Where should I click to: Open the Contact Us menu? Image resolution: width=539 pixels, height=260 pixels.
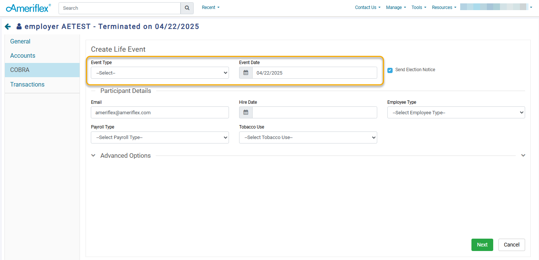click(x=367, y=7)
